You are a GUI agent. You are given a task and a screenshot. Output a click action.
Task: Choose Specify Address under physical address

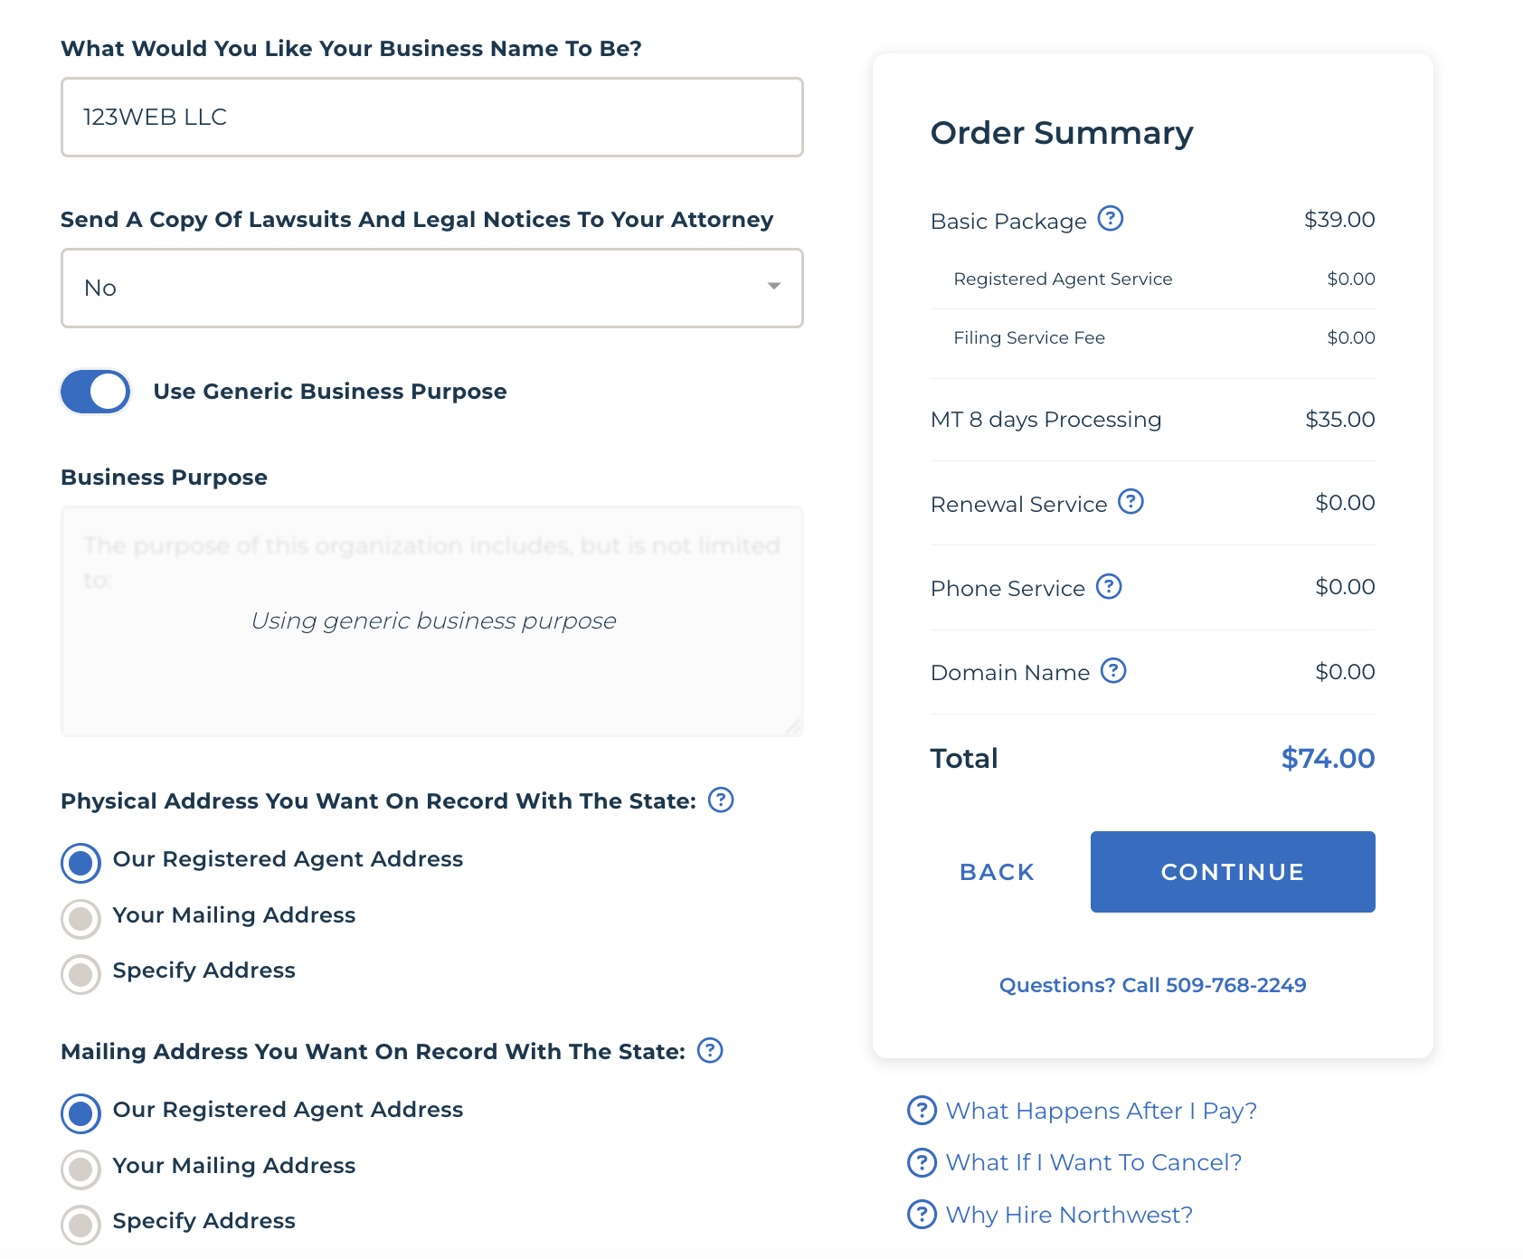pyautogui.click(x=80, y=974)
